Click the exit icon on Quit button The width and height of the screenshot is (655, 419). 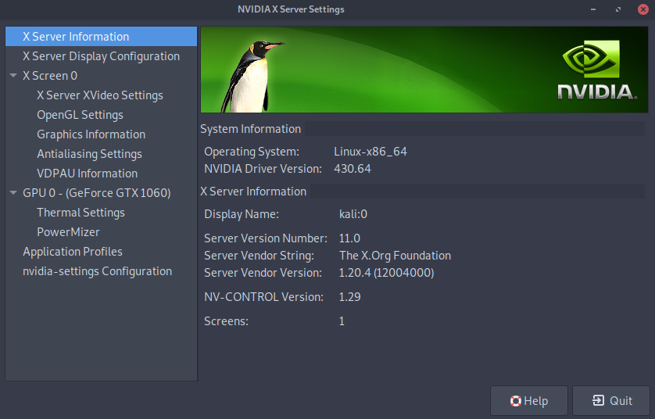[598, 401]
